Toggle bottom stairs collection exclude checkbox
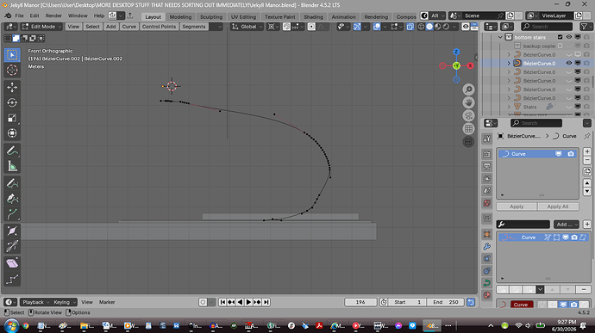 561,37
